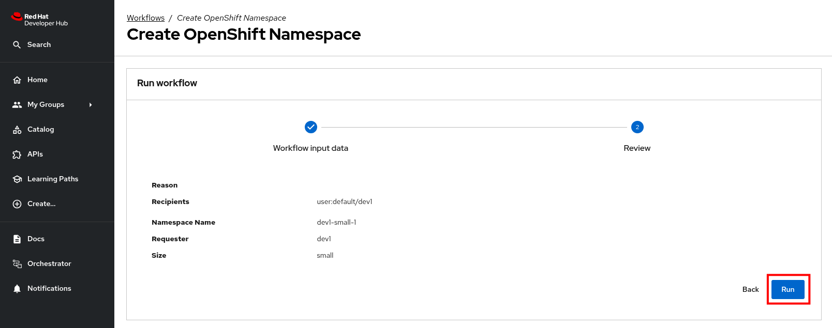Click the dev1 requester value

(x=324, y=239)
